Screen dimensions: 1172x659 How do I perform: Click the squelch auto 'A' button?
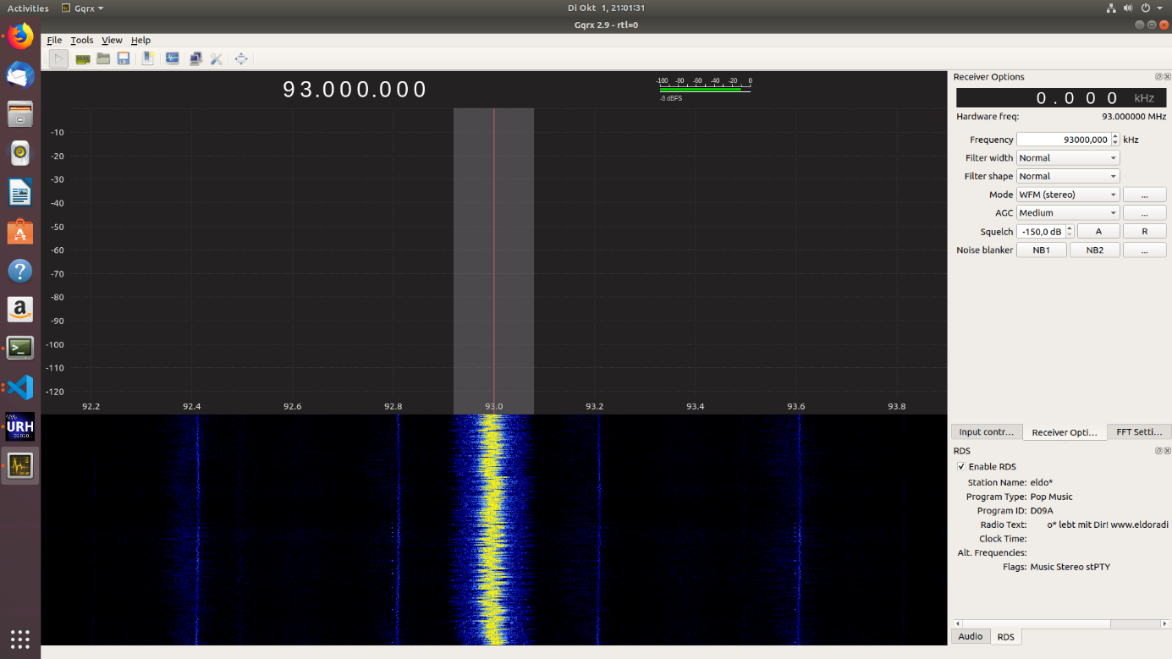(1098, 232)
